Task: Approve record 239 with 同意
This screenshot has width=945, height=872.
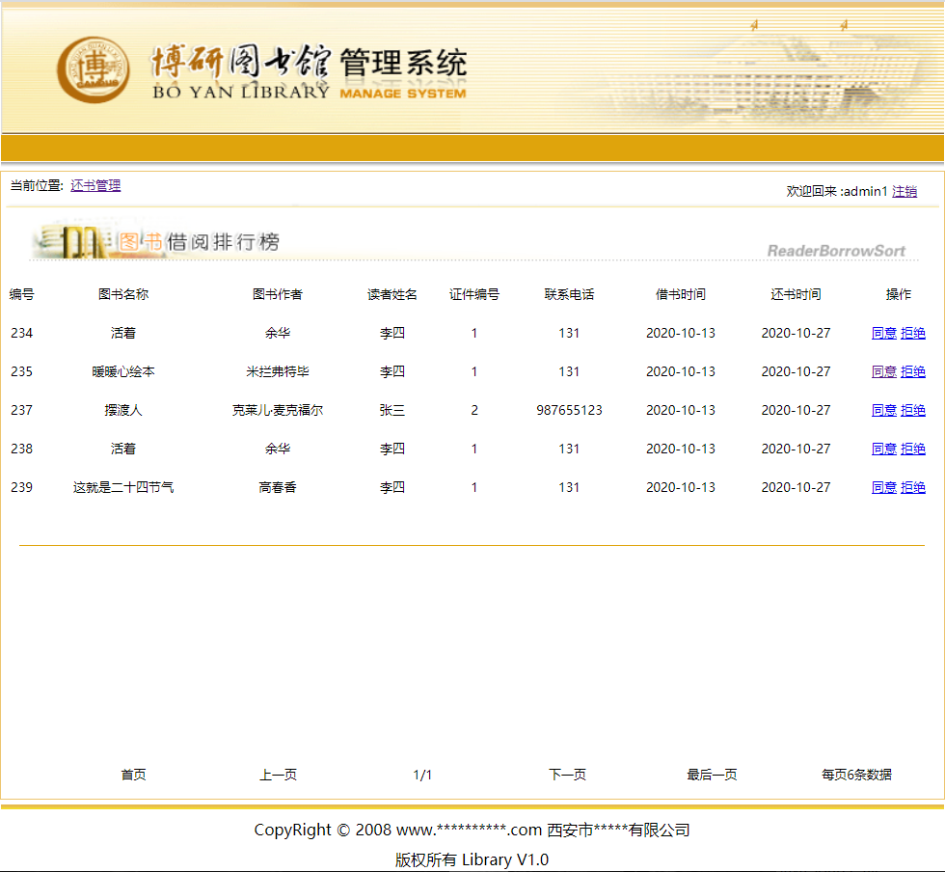Action: 883,487
